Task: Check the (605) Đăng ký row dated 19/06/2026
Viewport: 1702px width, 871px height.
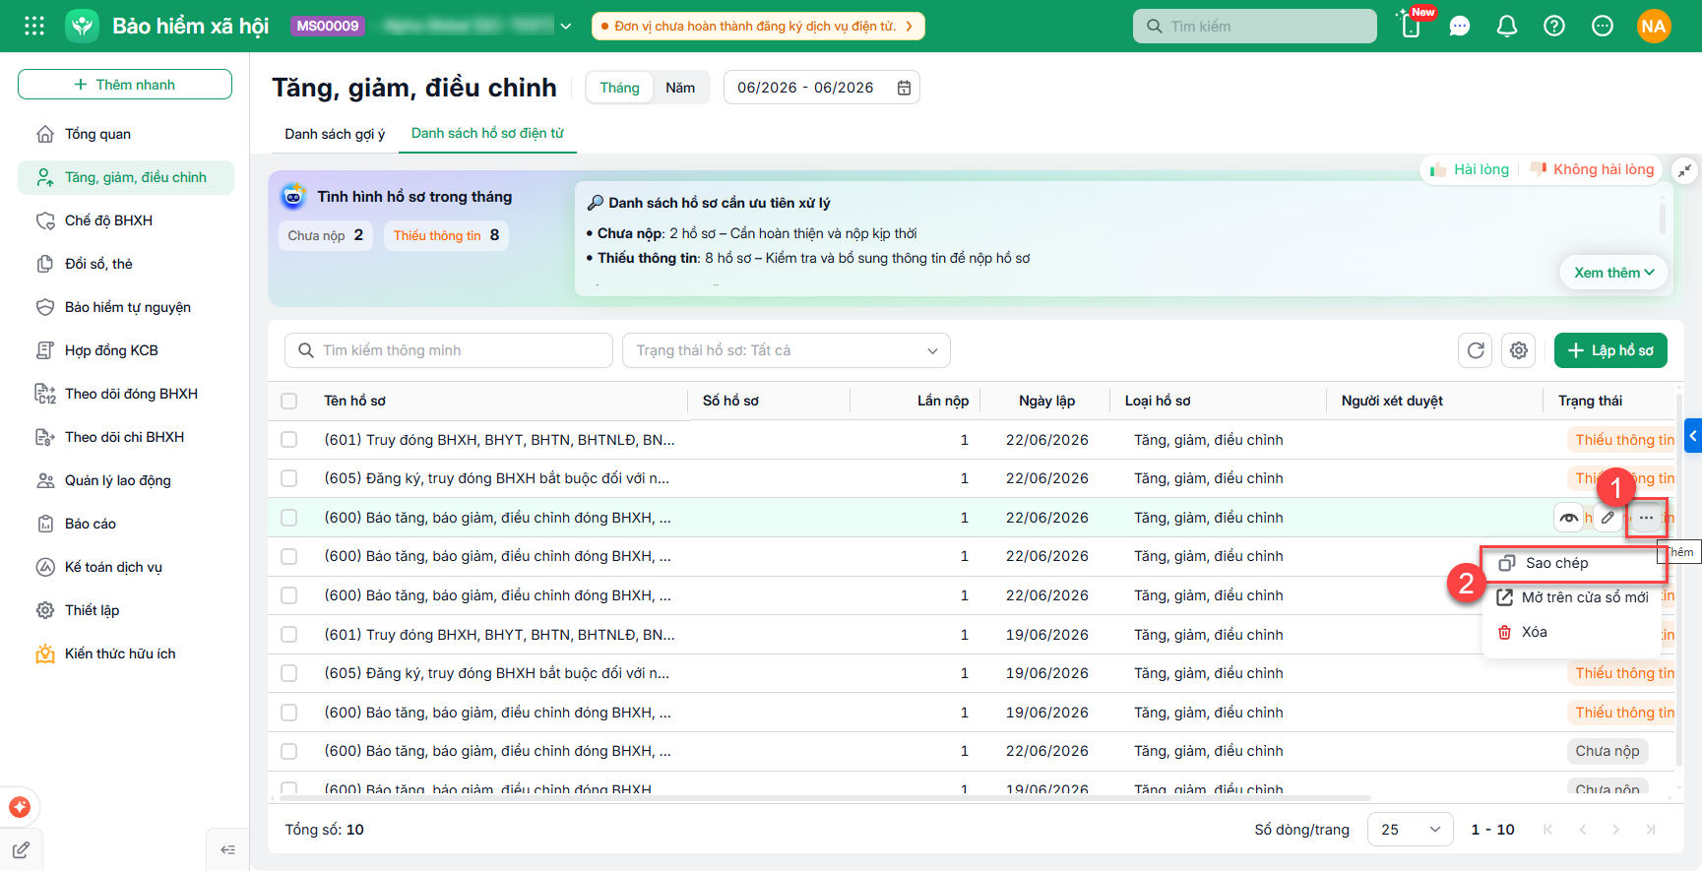Action: [288, 673]
